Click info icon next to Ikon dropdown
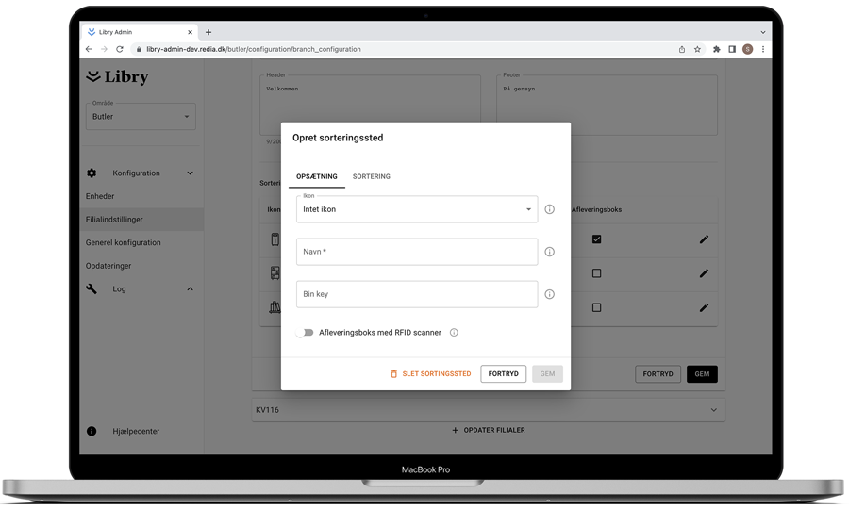 pyautogui.click(x=549, y=209)
